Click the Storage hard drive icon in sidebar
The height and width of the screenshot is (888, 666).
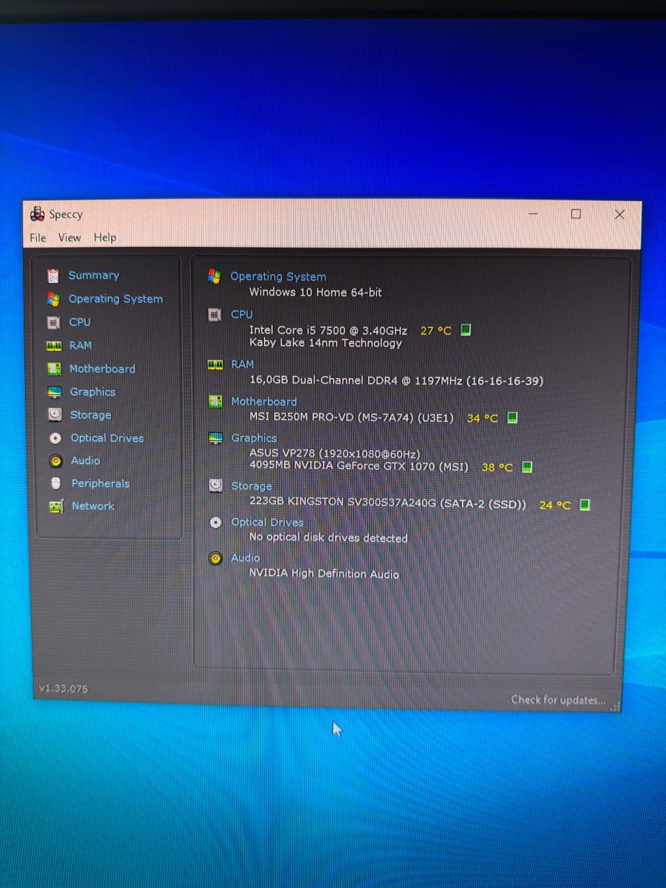pyautogui.click(x=55, y=415)
